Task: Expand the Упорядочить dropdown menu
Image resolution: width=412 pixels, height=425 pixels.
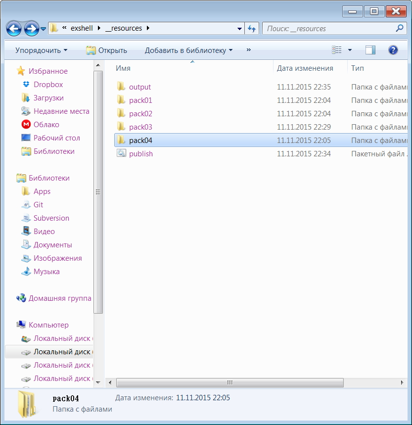Action: (x=41, y=50)
